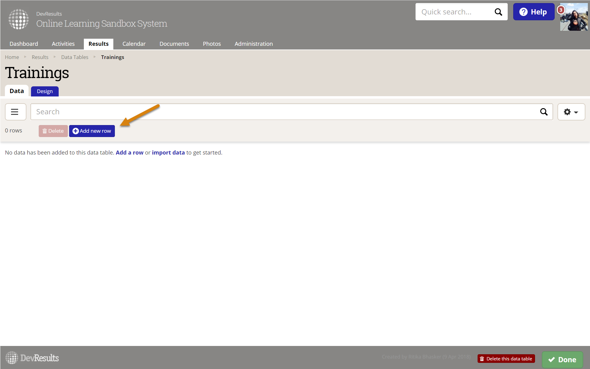This screenshot has width=590, height=369.
Task: Open the gear settings dropdown
Action: pos(571,112)
